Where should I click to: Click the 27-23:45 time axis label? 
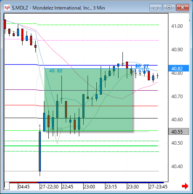158,187
